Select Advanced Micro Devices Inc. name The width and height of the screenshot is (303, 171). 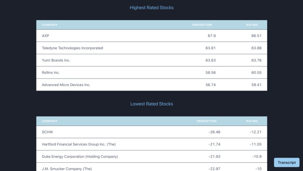click(66, 85)
